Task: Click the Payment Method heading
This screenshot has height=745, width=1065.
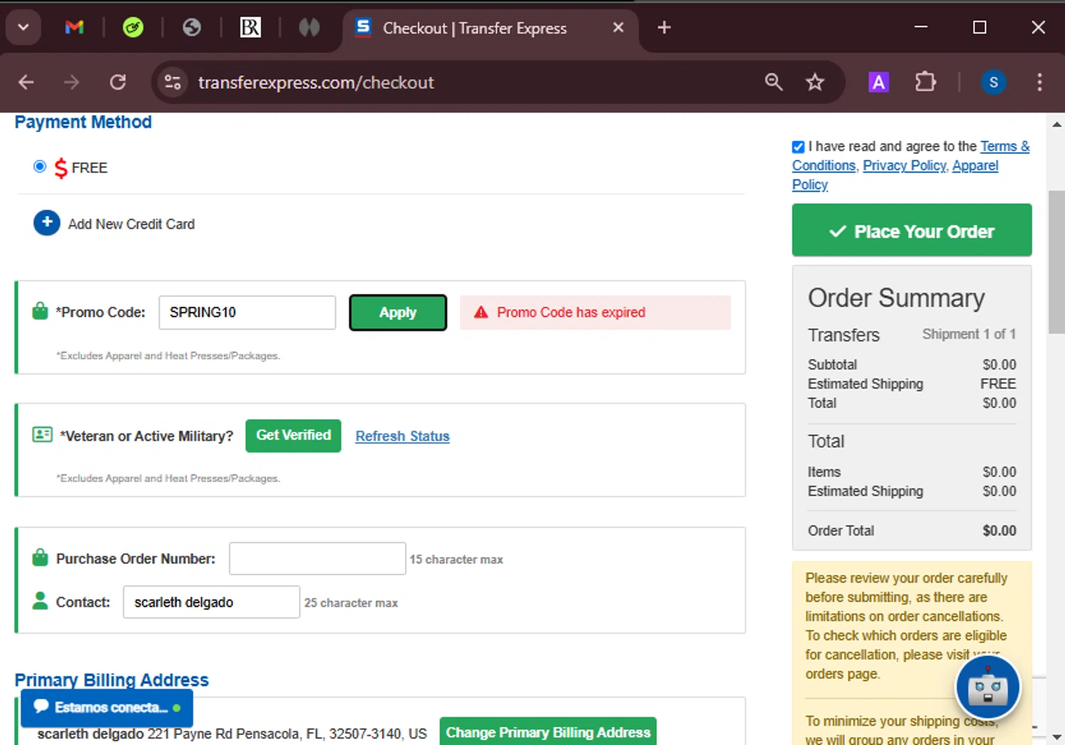Action: pyautogui.click(x=83, y=122)
